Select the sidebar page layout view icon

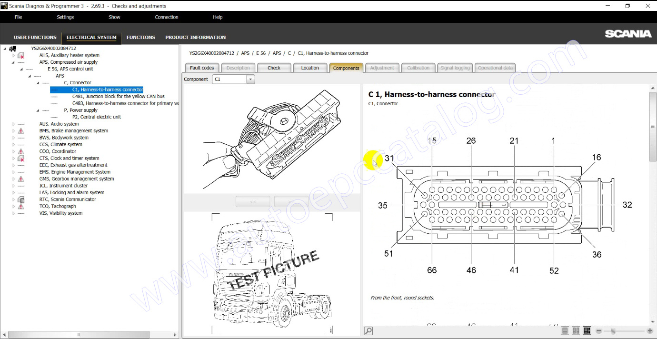click(x=587, y=331)
